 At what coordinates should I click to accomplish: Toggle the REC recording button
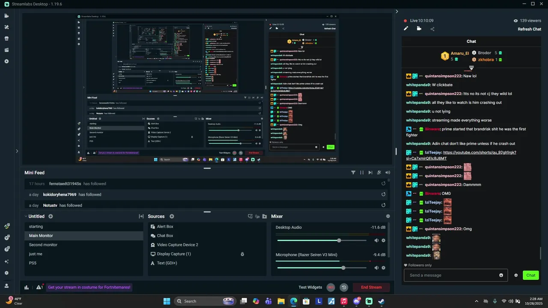point(331,287)
